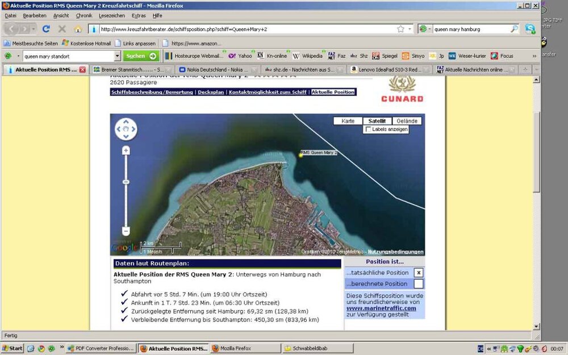Go to the home page icon
The image size is (568, 355).
[x=78, y=29]
